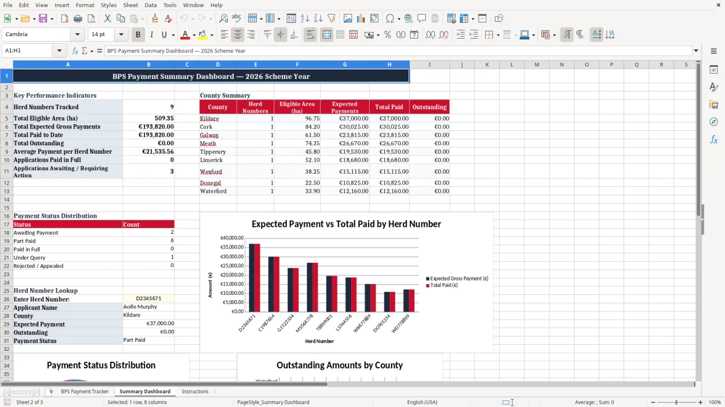Open the Format menu
The width and height of the screenshot is (725, 407).
point(85,5)
